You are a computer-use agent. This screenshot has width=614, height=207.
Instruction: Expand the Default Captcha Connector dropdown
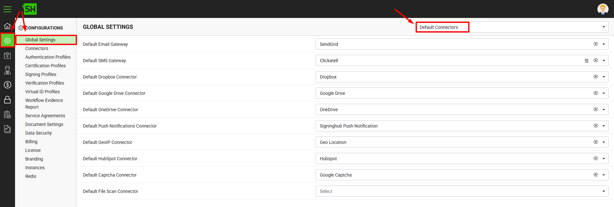tap(604, 175)
